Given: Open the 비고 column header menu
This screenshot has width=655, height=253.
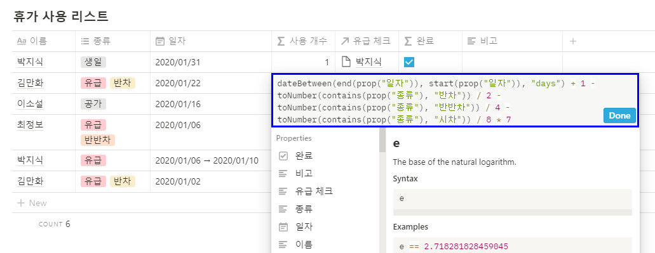Looking at the screenshot, I should pos(512,41).
